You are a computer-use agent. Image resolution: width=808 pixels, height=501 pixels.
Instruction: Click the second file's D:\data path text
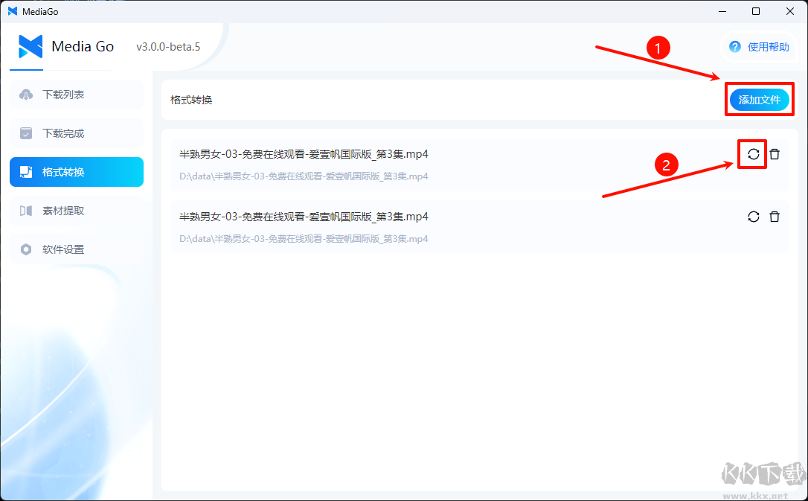point(304,239)
